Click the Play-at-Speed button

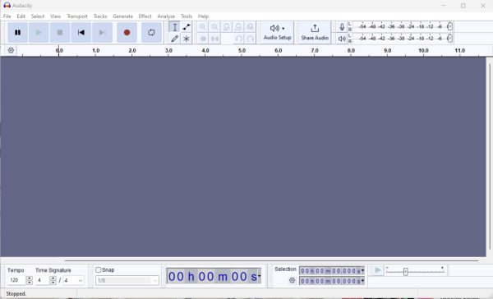pyautogui.click(x=378, y=270)
